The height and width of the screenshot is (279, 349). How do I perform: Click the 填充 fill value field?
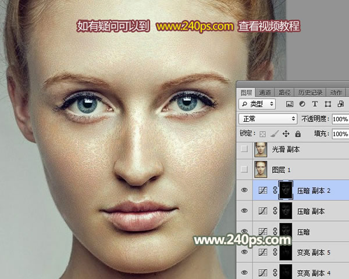pyautogui.click(x=340, y=134)
